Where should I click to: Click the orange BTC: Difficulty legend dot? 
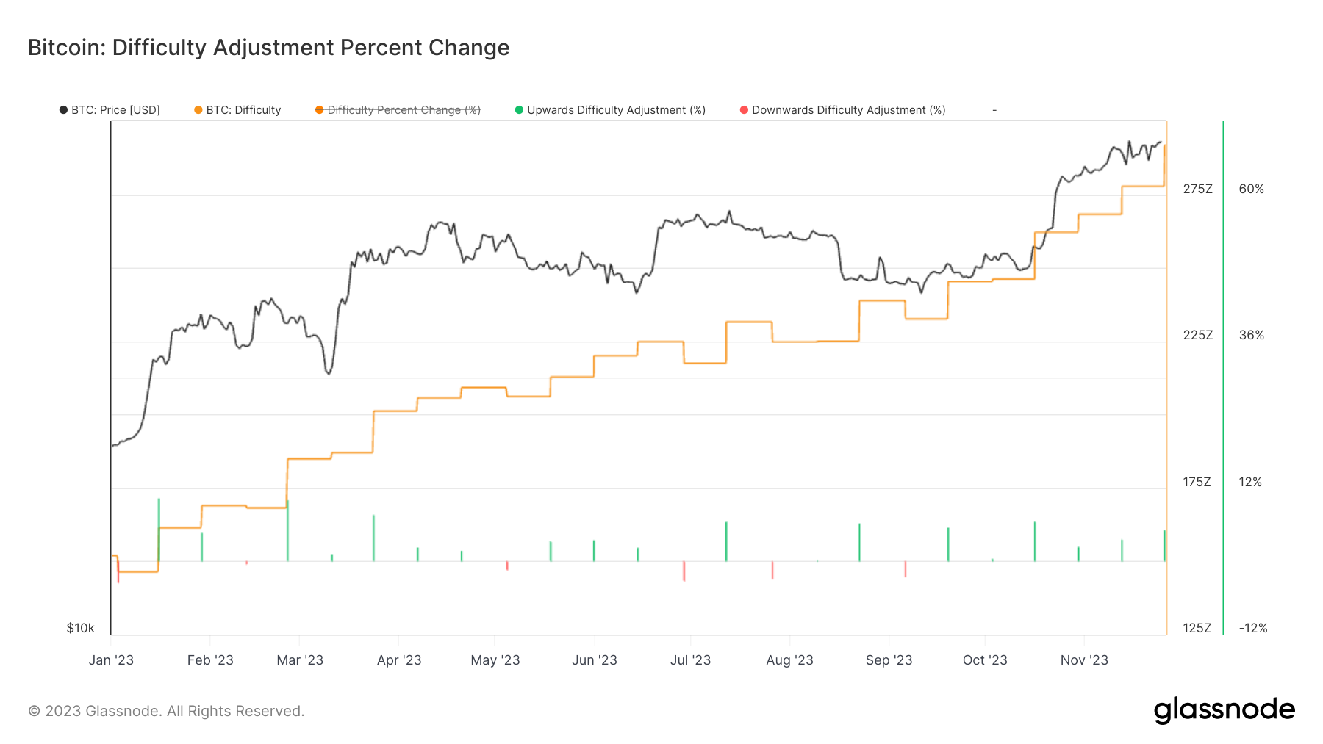[198, 110]
